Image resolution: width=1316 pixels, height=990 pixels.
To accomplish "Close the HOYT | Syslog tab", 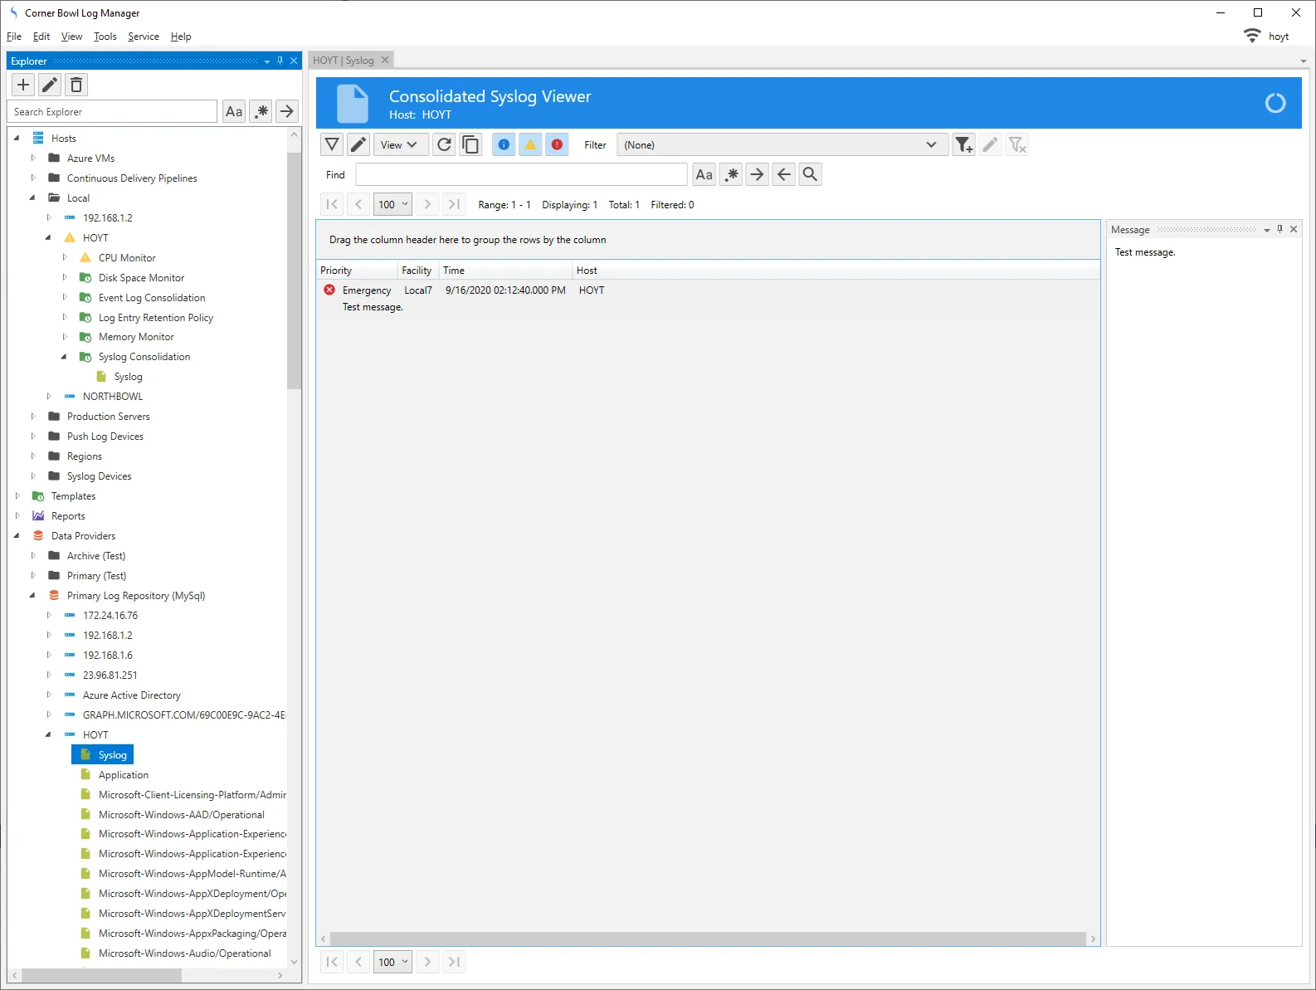I will coord(385,61).
